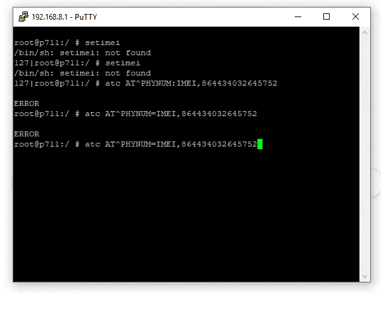Viewport: 381px width, 323px height.
Task: Click the middle 'AT^PHYNUM=IMEI' command line
Action: point(135,114)
